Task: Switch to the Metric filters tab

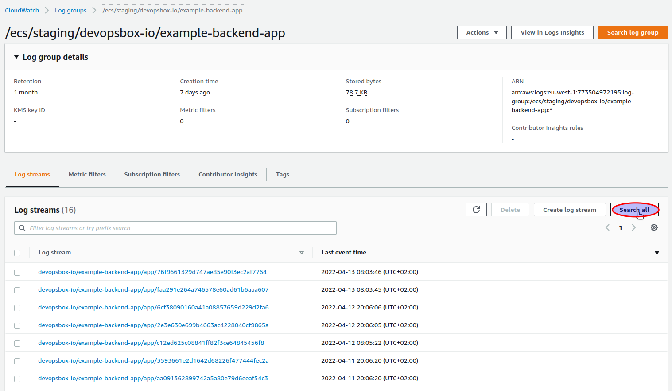Action: [x=87, y=174]
